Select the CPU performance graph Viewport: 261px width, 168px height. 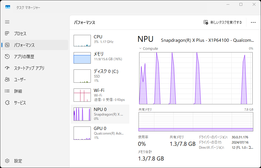[x=101, y=39]
